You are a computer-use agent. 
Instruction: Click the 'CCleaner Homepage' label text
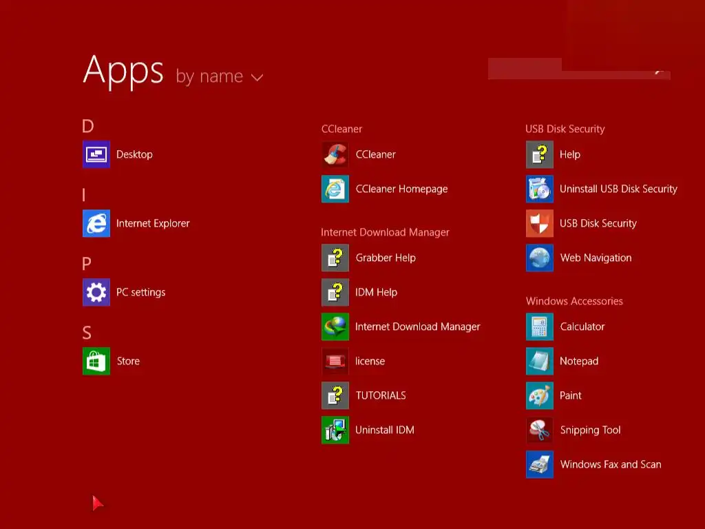point(401,189)
